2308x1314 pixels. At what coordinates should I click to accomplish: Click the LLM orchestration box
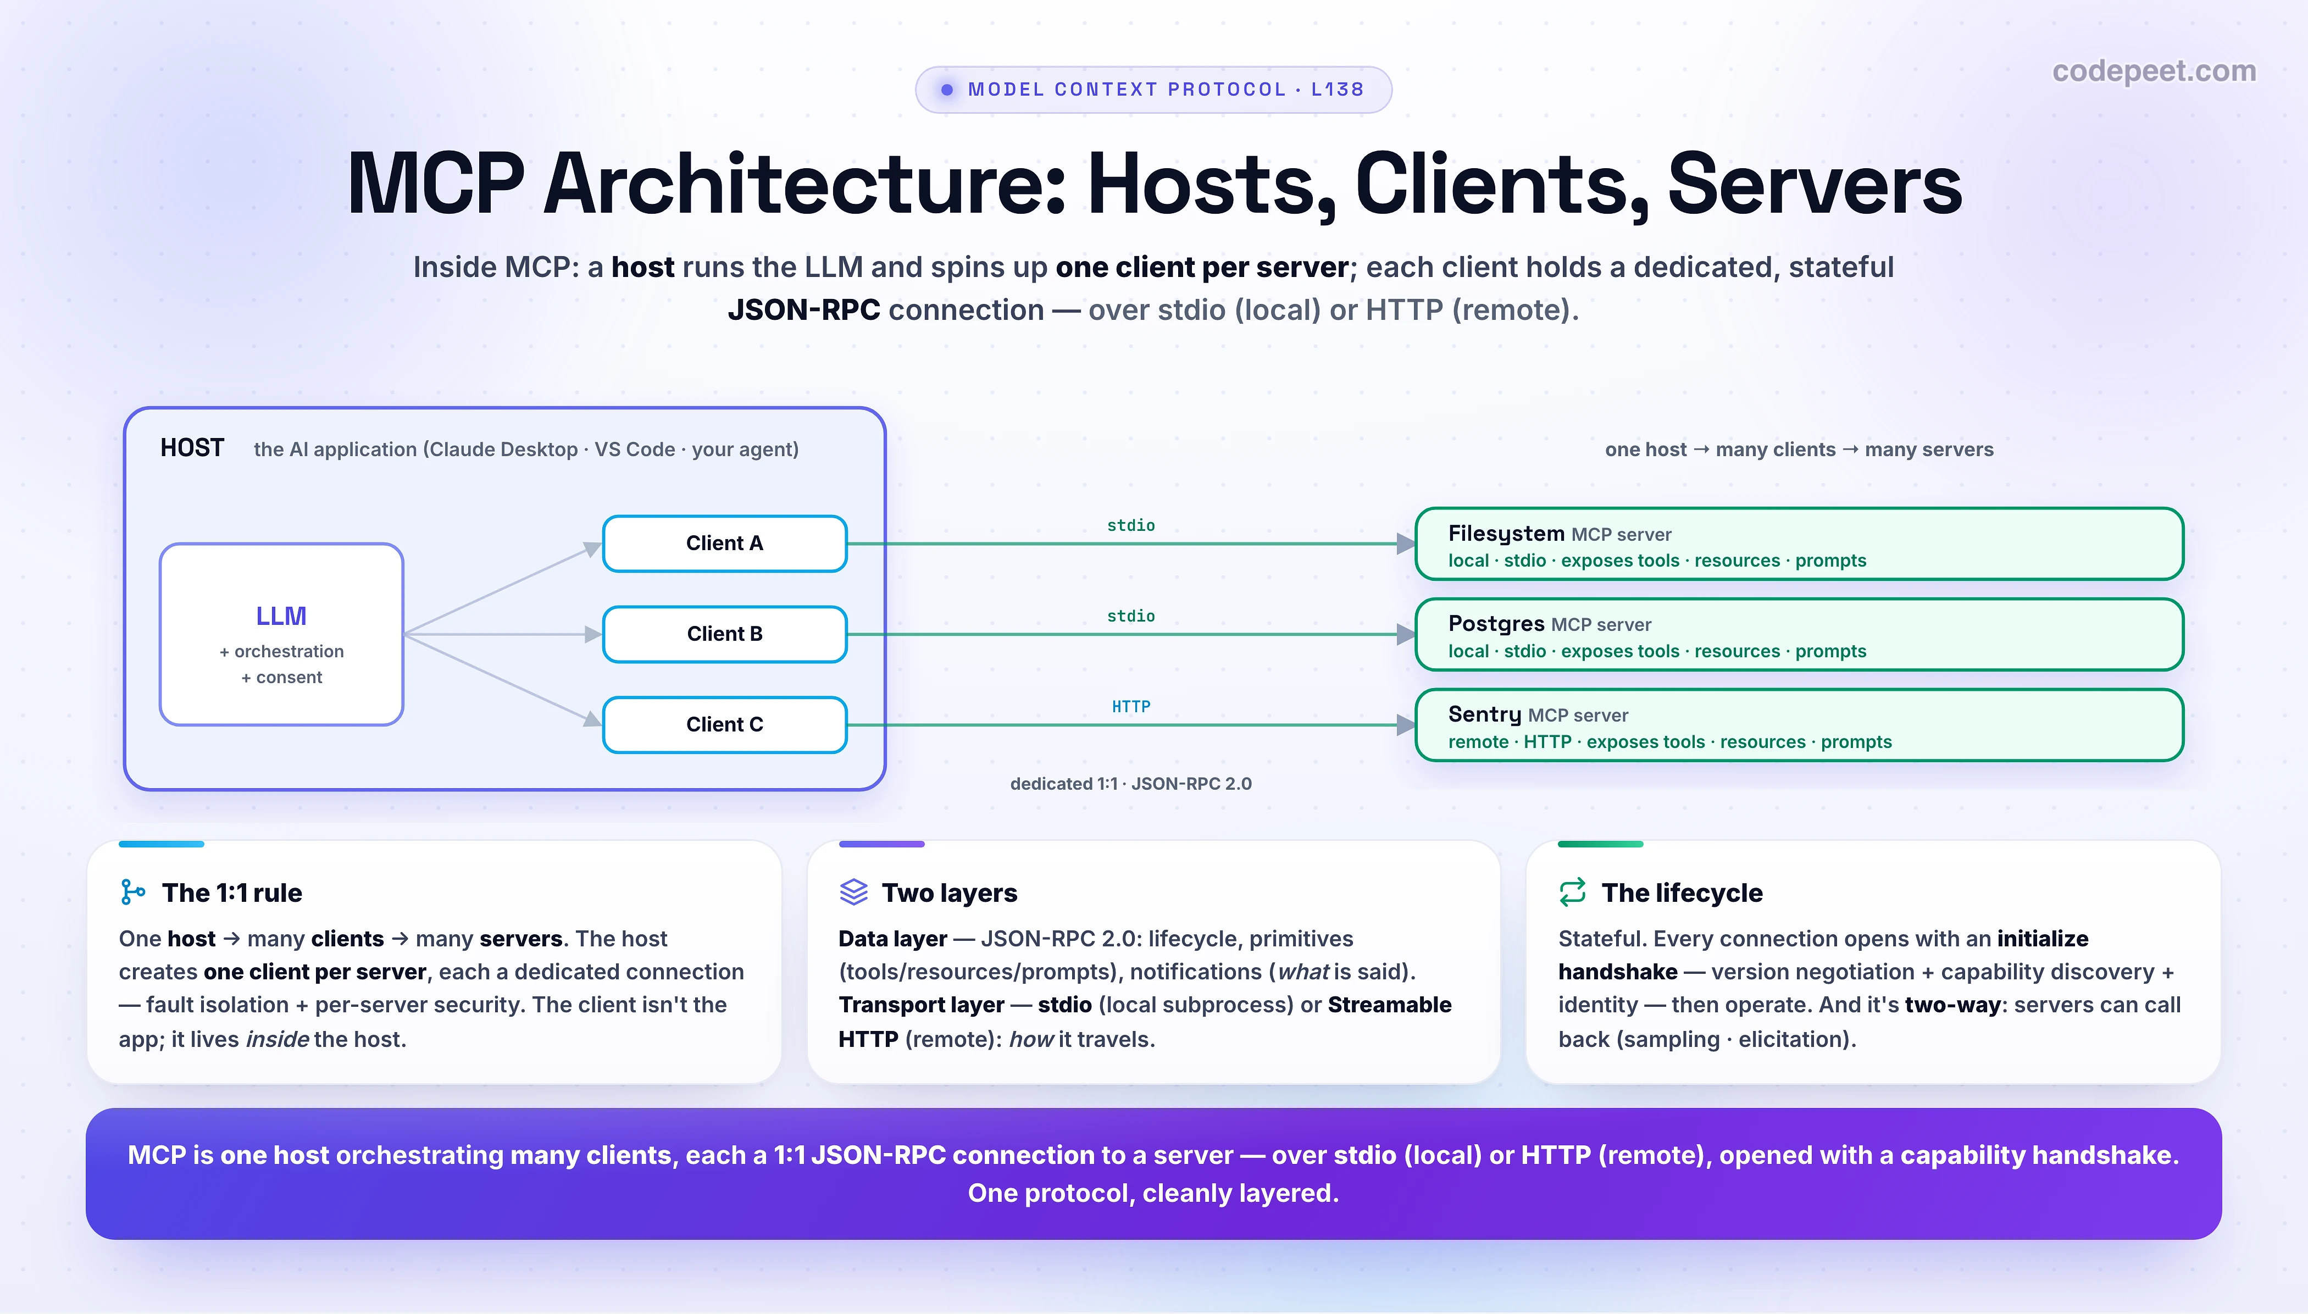(x=281, y=634)
